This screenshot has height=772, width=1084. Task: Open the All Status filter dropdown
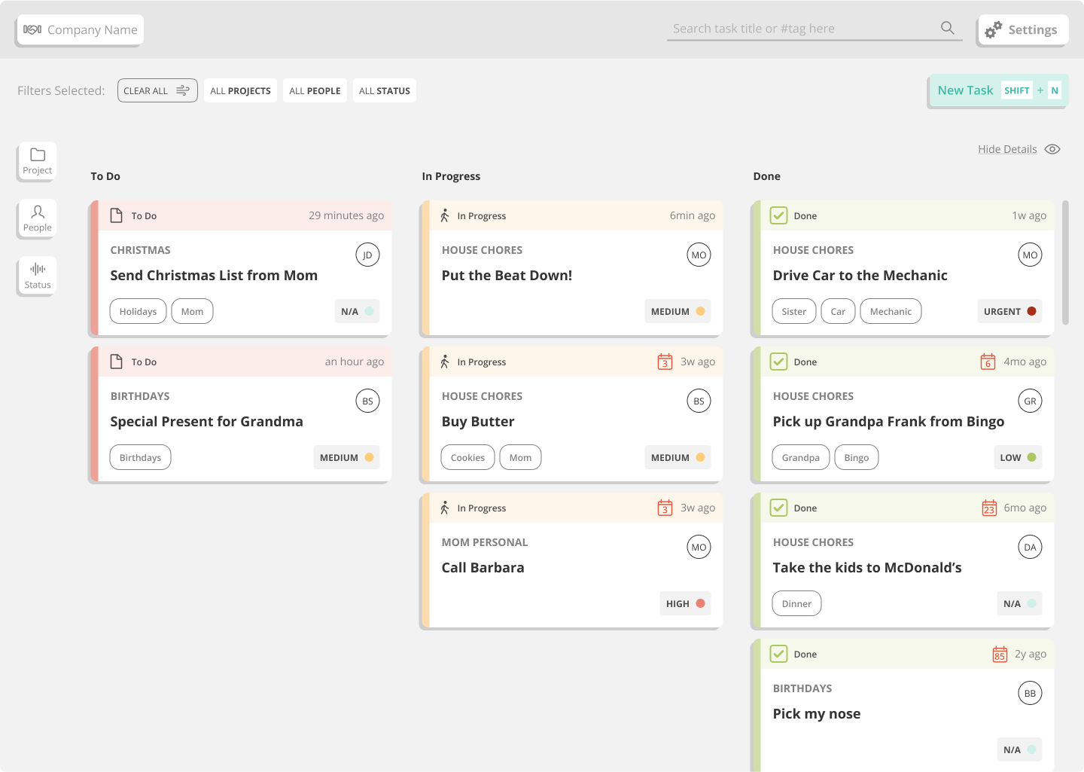pyautogui.click(x=385, y=90)
